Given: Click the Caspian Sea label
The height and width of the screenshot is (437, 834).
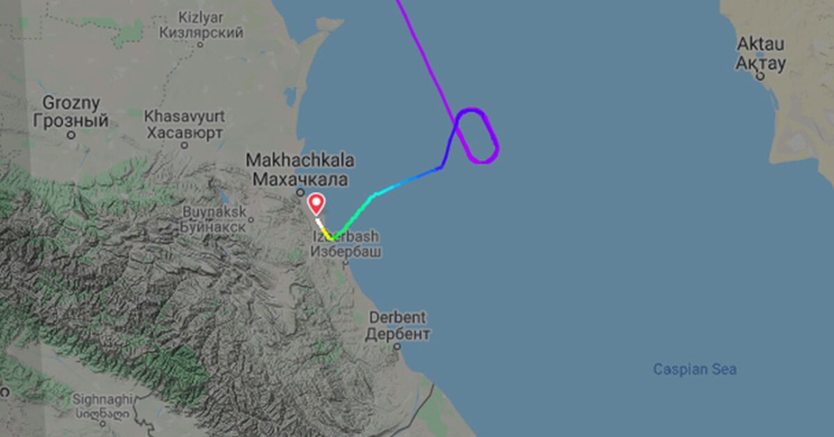Looking at the screenshot, I should click(694, 370).
